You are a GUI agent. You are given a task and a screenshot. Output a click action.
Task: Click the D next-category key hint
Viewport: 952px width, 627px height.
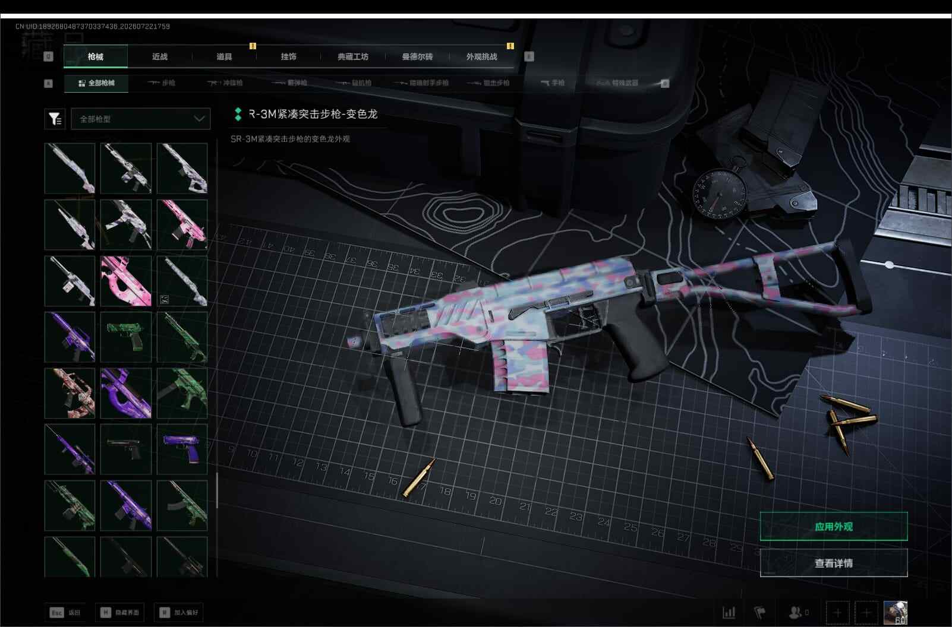(665, 84)
